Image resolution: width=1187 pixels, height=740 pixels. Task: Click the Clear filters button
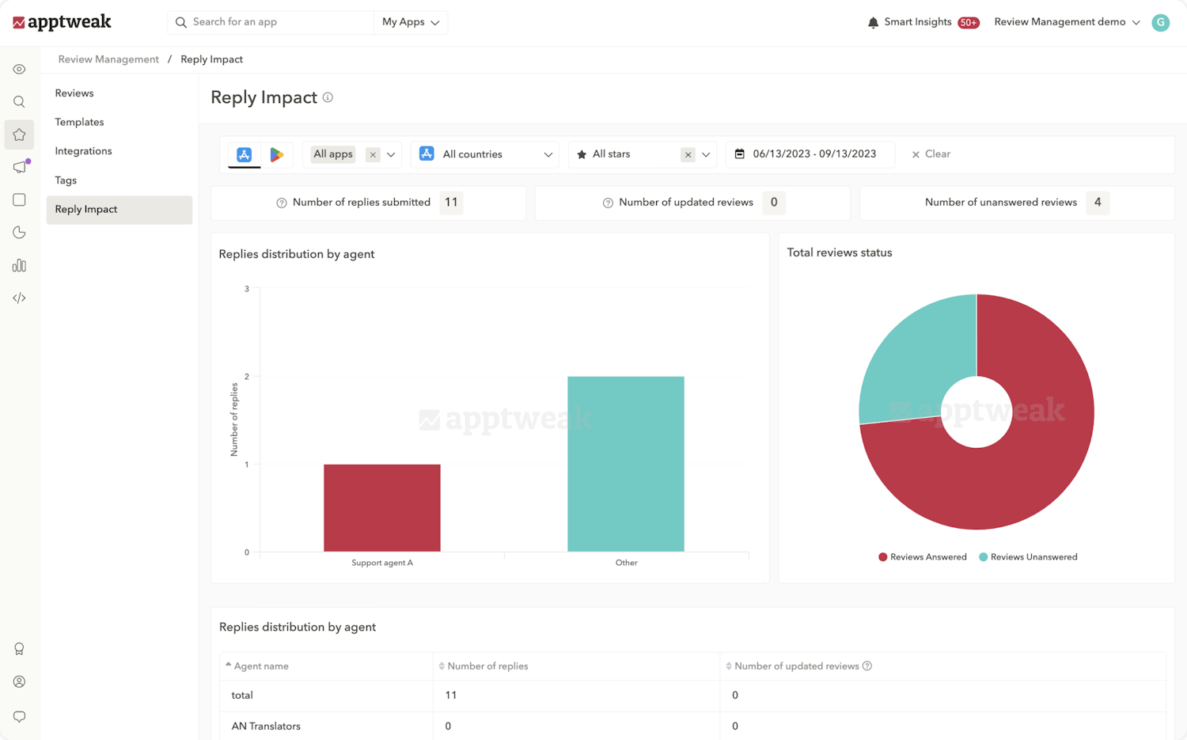[x=931, y=154]
